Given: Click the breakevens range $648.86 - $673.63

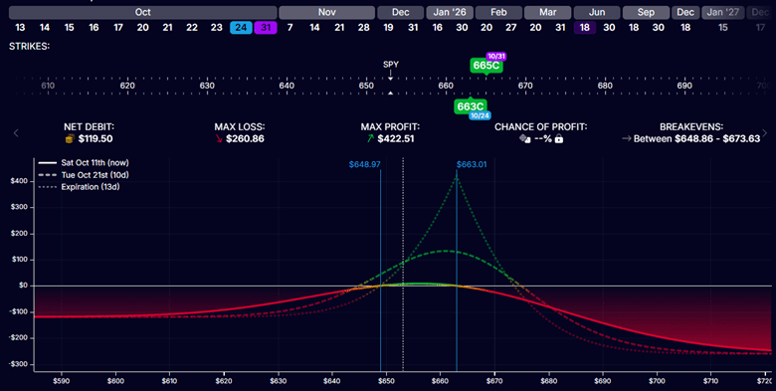Looking at the screenshot, I should click(x=717, y=139).
